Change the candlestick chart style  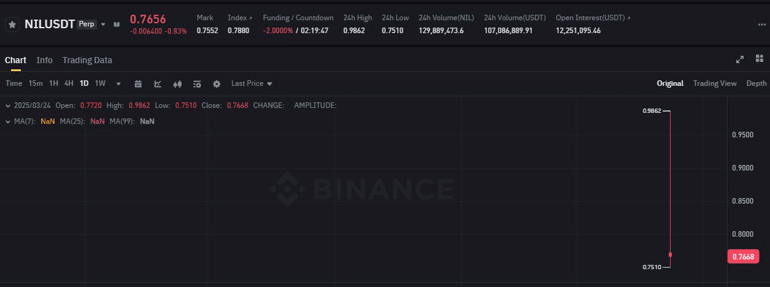pos(177,83)
